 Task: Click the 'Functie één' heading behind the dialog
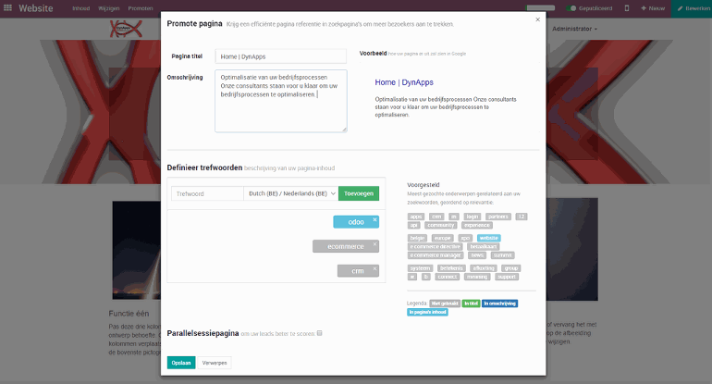pos(129,314)
